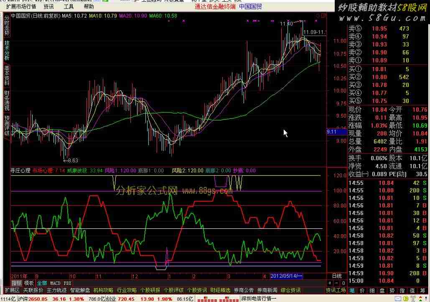Open the 工具 menu
Screen dimensions: 430x302
69,6
